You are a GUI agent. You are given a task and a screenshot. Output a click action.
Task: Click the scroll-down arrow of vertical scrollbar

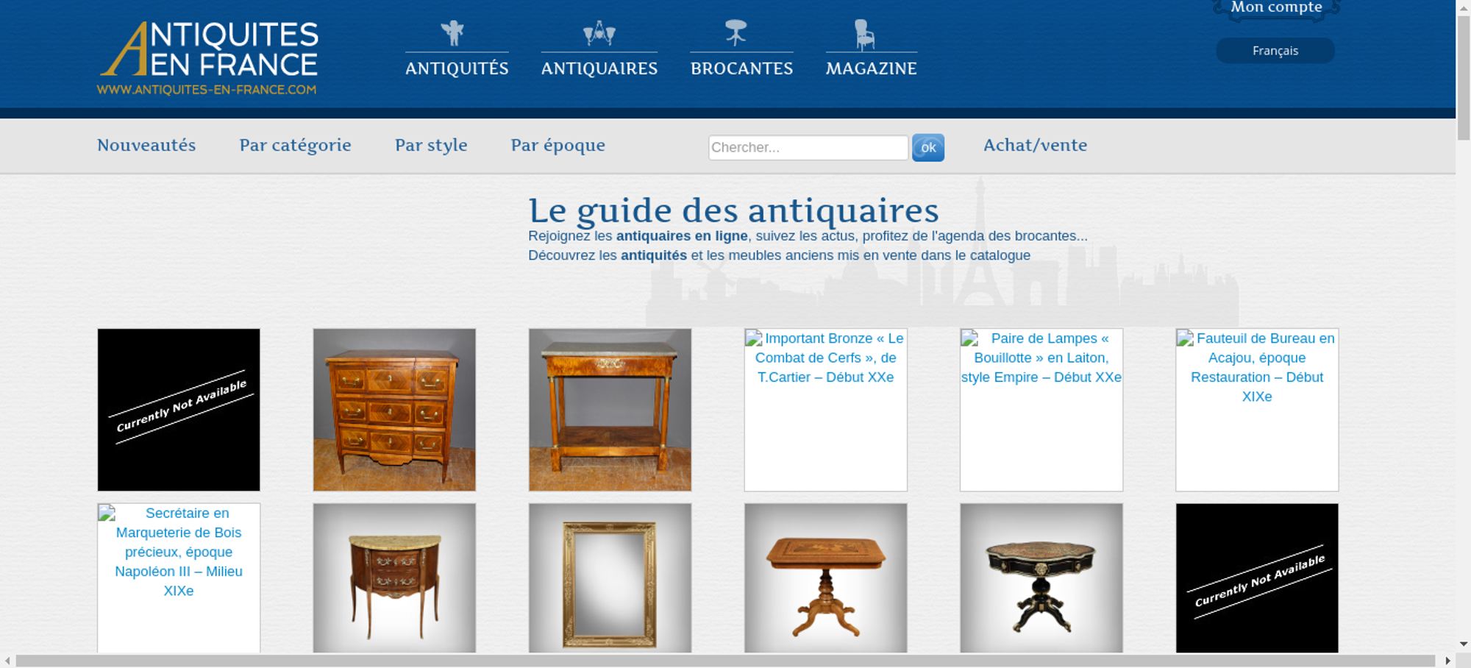pyautogui.click(x=1463, y=644)
